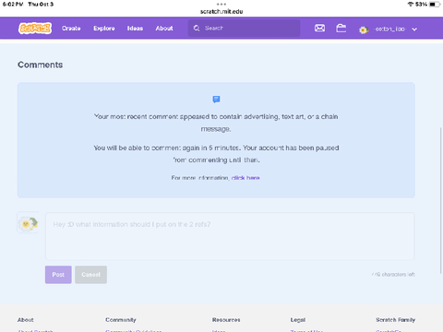The height and width of the screenshot is (332, 443).
Task: Tap the three dots above the URL
Action: (x=221, y=5)
